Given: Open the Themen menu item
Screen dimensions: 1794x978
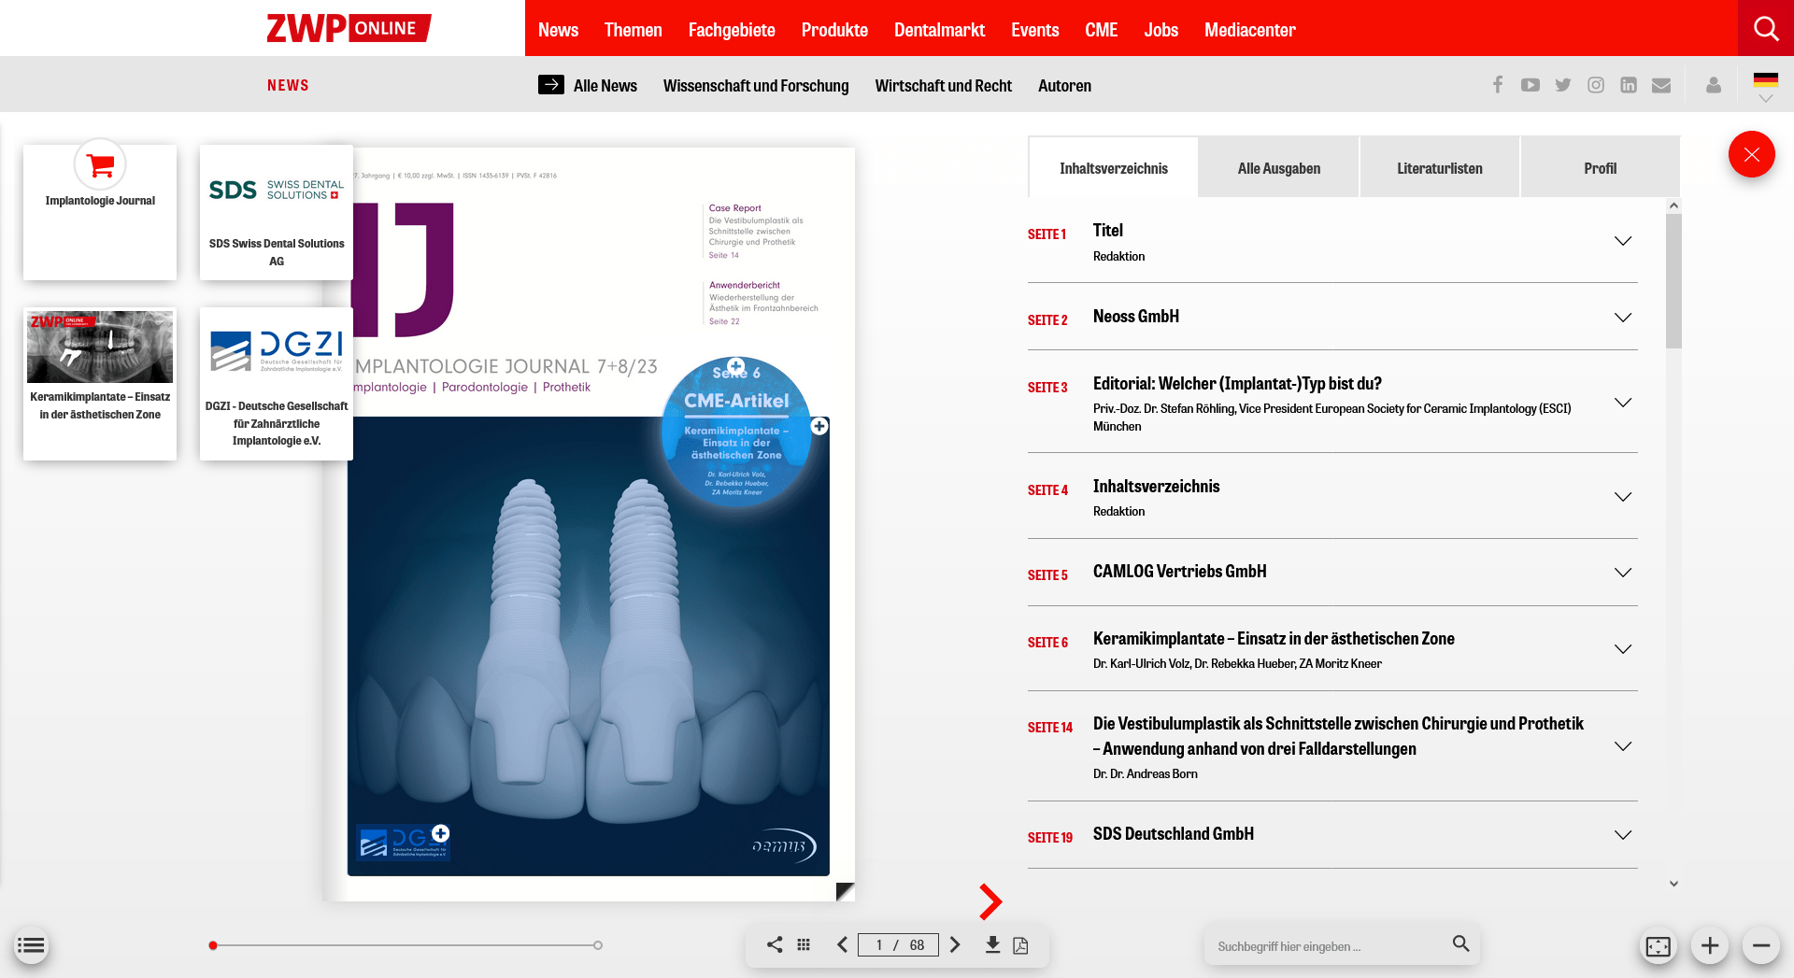Looking at the screenshot, I should click(x=633, y=30).
